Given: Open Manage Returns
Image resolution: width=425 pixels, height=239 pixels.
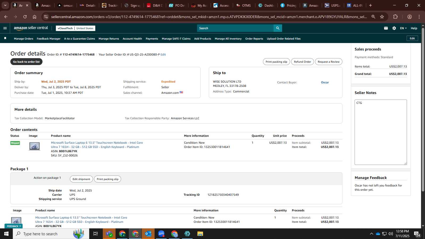Looking at the screenshot, I should (109, 39).
